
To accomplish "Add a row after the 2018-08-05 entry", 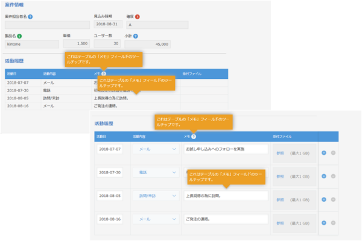I will pos(324,198).
